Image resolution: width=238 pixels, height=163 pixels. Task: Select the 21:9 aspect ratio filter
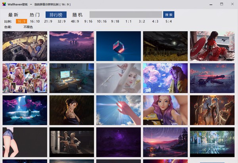click(48, 21)
